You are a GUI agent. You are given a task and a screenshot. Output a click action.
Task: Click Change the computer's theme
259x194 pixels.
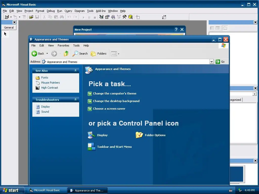click(115, 93)
